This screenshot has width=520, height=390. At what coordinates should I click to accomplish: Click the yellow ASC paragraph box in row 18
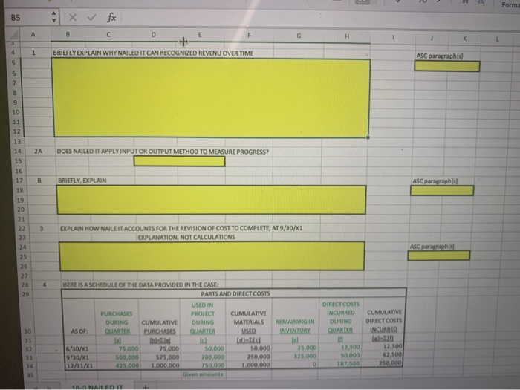[442, 190]
